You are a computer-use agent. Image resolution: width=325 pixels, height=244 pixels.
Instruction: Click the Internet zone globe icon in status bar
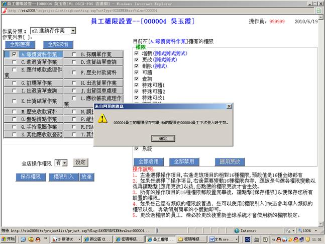[237, 230]
